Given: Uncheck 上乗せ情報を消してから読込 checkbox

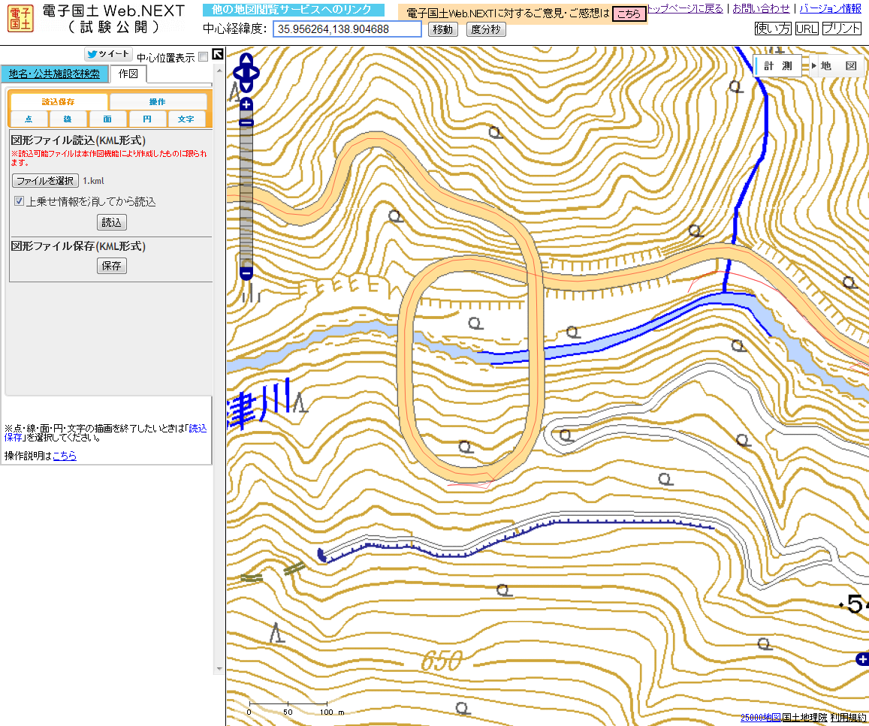Looking at the screenshot, I should (x=20, y=201).
